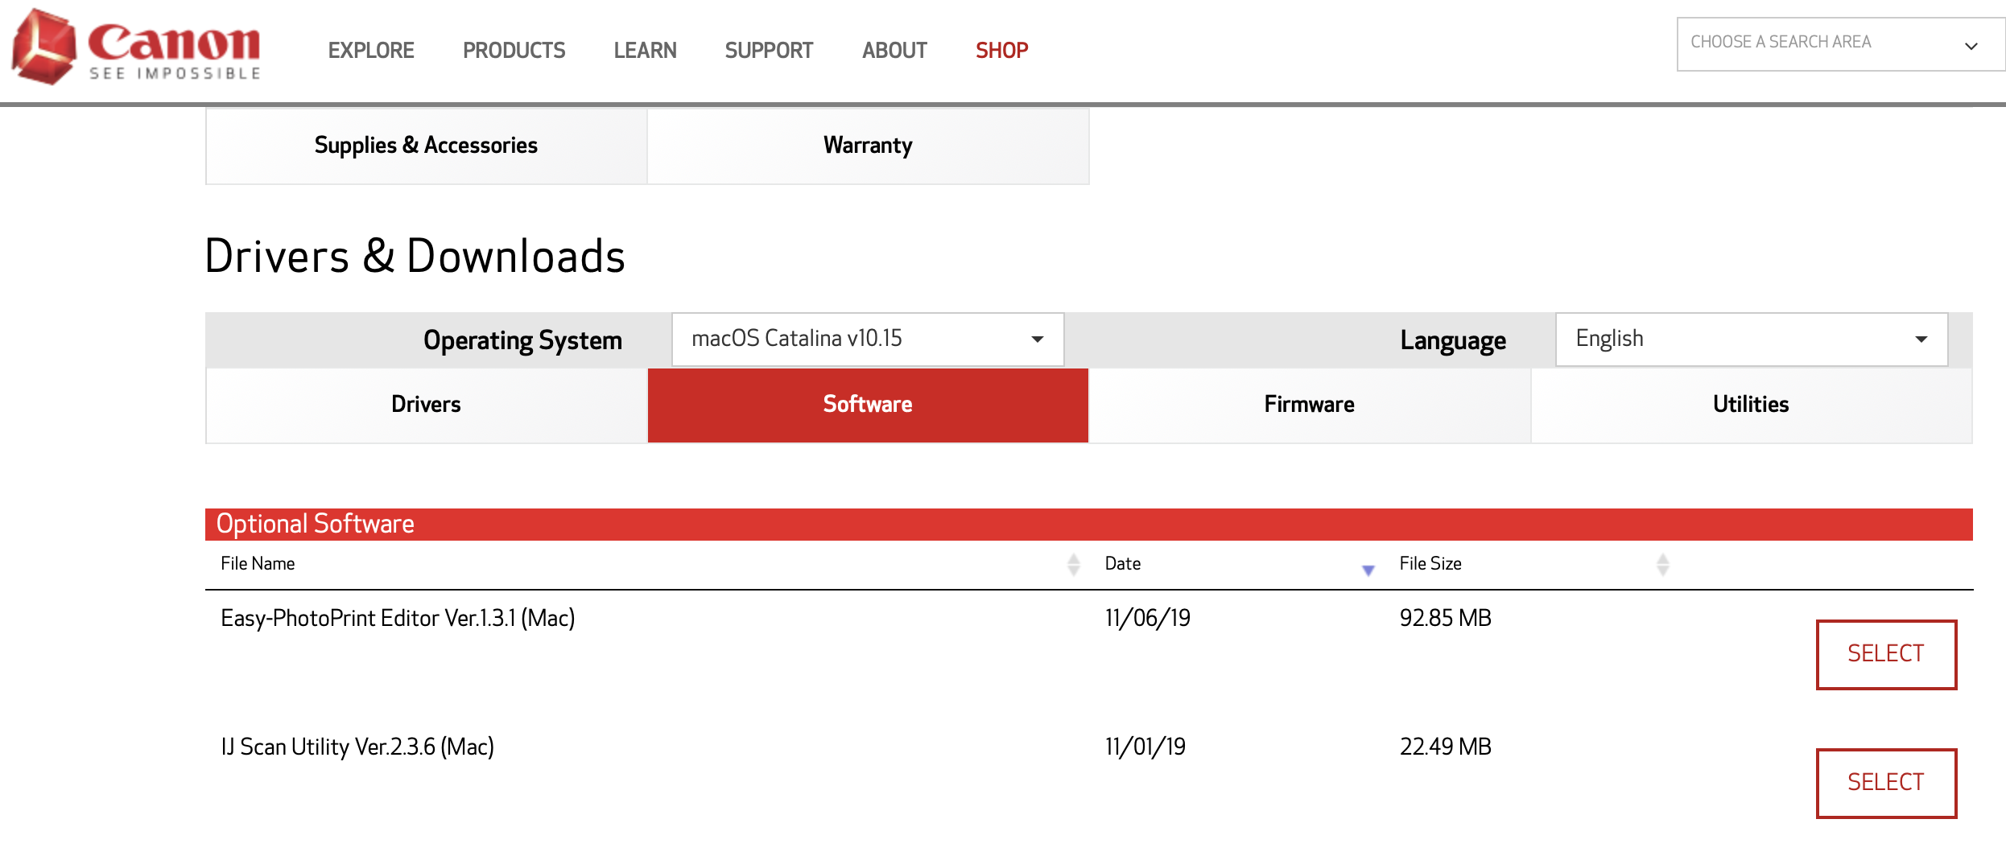
Task: Sort table by Date arrow
Action: (1368, 570)
